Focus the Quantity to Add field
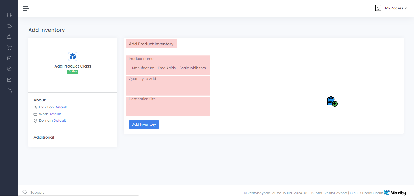The width and height of the screenshot is (414, 196). (263, 88)
